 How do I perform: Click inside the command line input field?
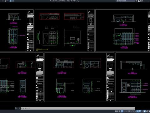78,108
